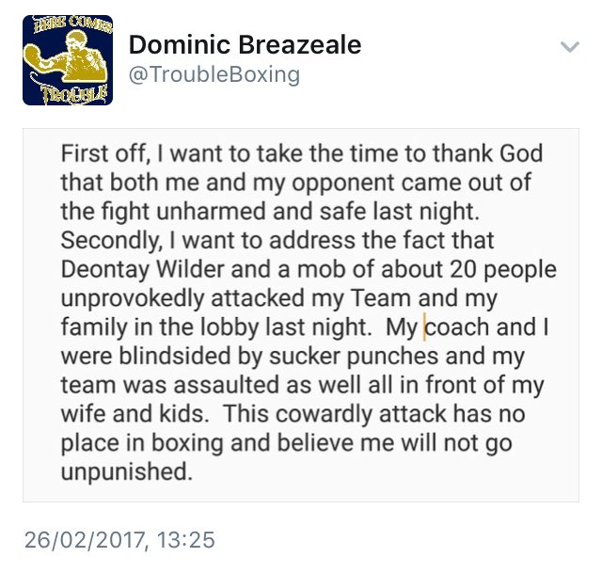Screen dimensions: 602x573
Task: Click 'thank God' on the first line
Action: 487,153
